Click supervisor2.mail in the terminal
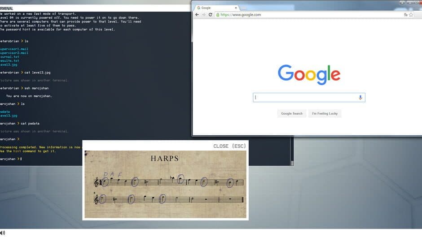 [x=14, y=53]
